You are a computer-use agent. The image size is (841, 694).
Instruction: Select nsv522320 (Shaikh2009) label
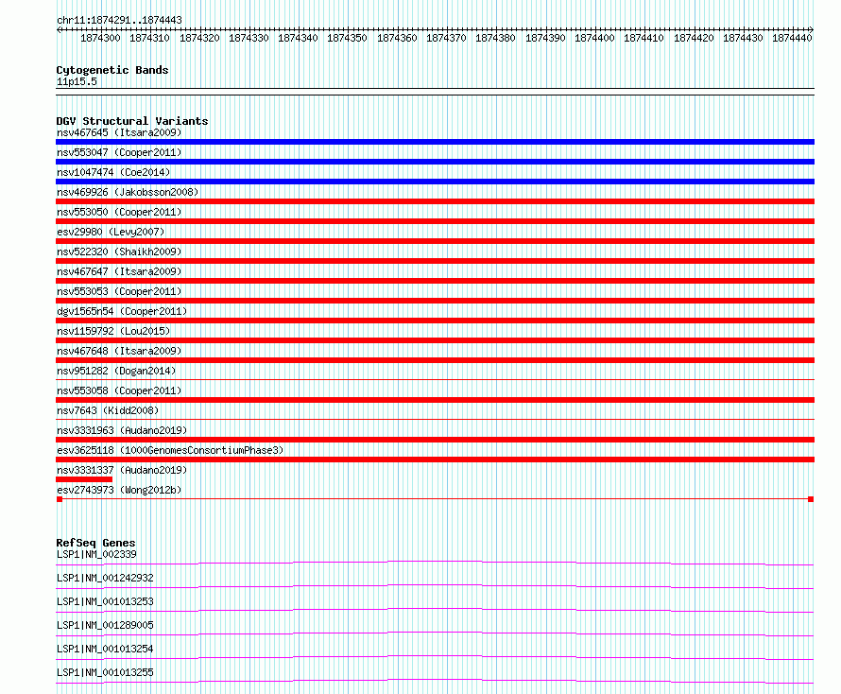(119, 252)
